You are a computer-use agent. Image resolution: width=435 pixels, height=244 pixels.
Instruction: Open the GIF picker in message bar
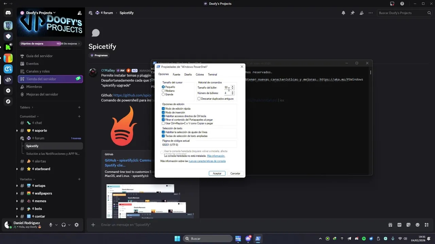[x=399, y=225]
